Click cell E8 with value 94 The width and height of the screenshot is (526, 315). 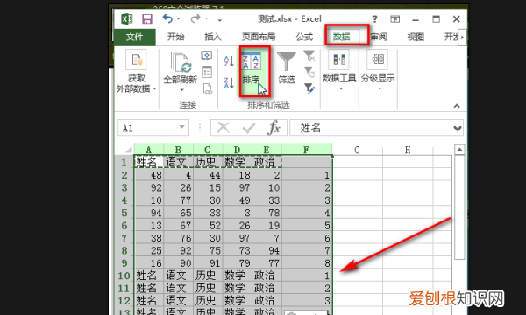tap(267, 250)
